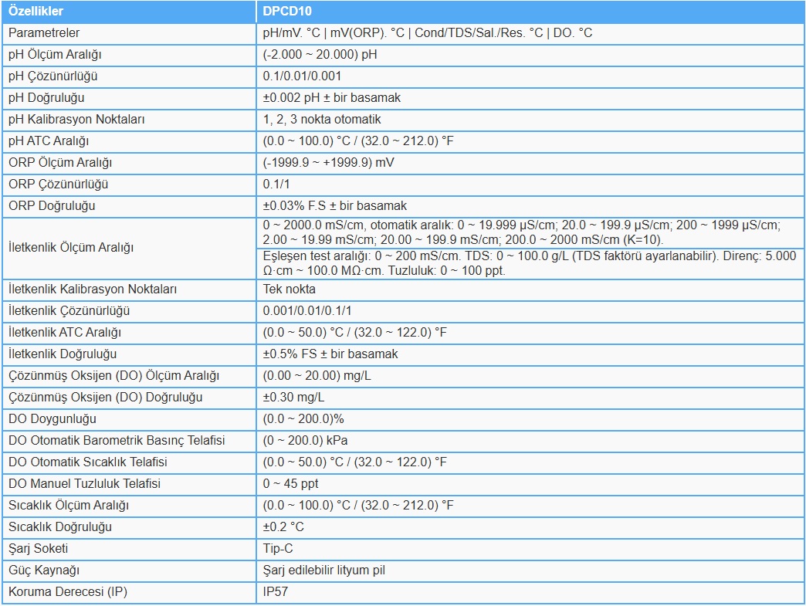Click the '(0.0 ~ 200.0)%' value
The height and width of the screenshot is (606, 806).
303,418
